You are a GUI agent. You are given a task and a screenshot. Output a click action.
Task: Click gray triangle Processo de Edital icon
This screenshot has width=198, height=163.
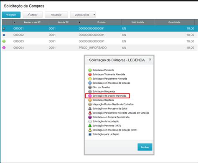point(90,109)
